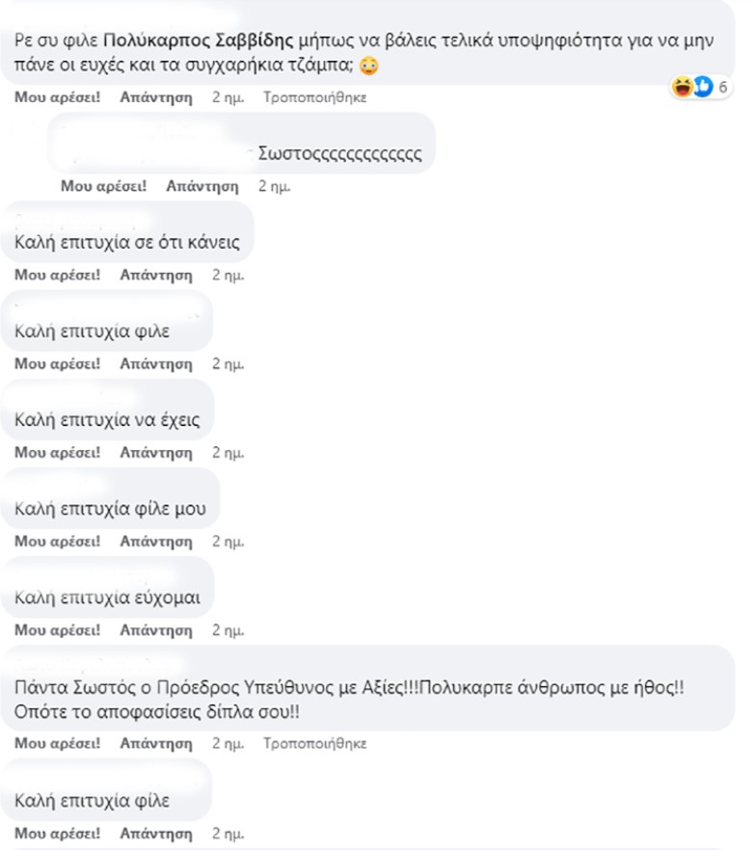Like the 'Καλή επιτυχία φίλε μου' comment
Image resolution: width=755 pixels, height=850 pixels.
click(x=58, y=541)
